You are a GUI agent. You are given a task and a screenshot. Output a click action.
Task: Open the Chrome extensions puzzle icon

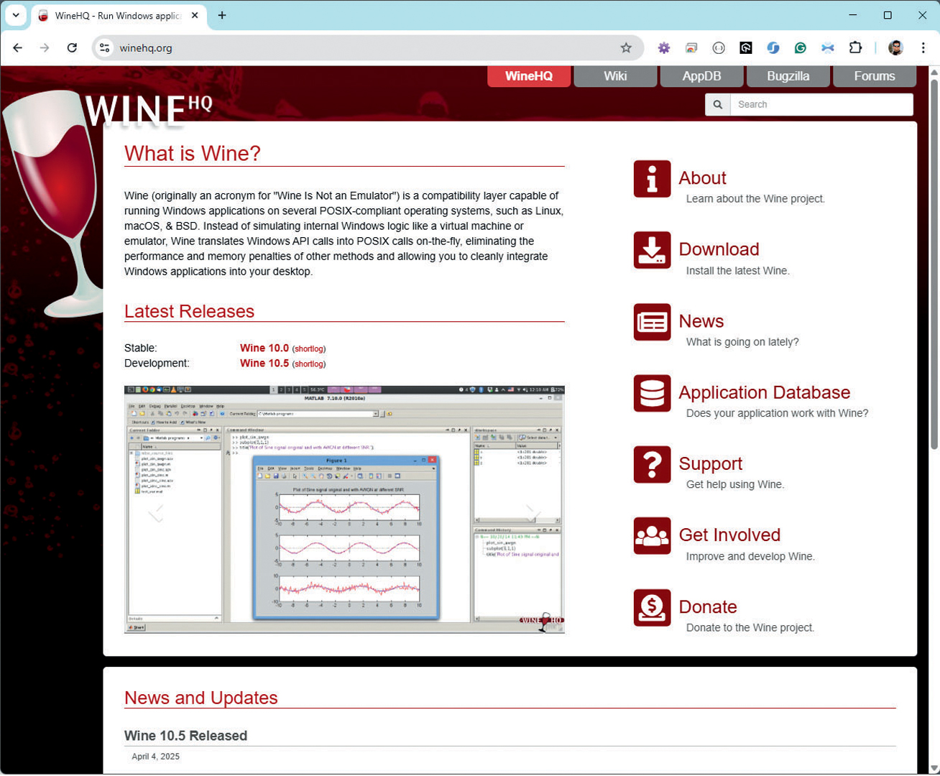(x=855, y=48)
